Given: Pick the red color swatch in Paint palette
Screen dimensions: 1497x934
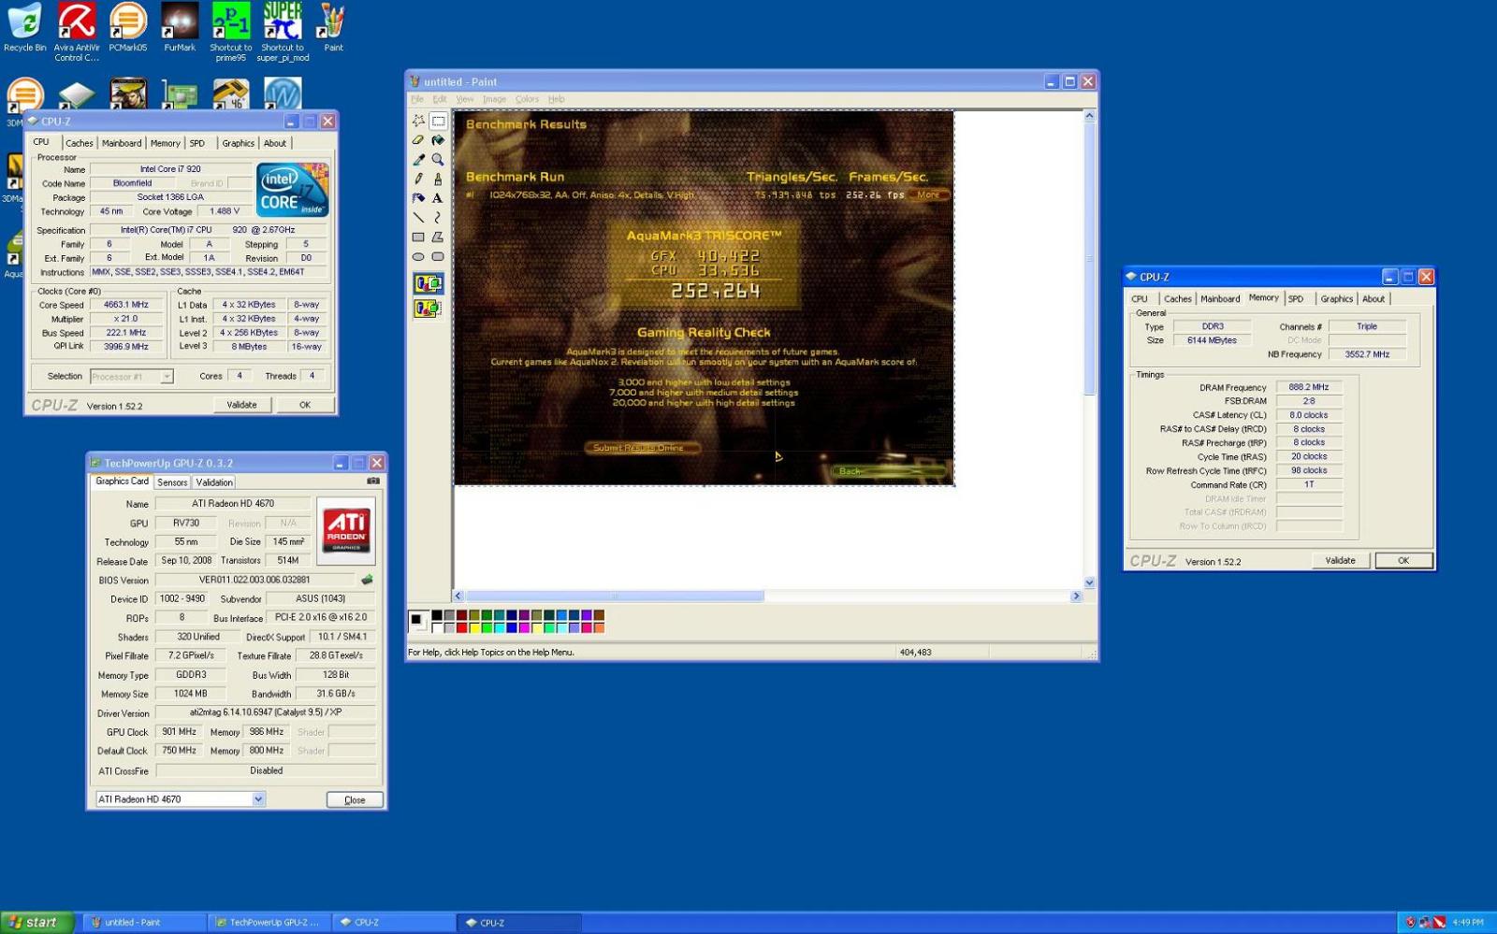Looking at the screenshot, I should point(461,627).
